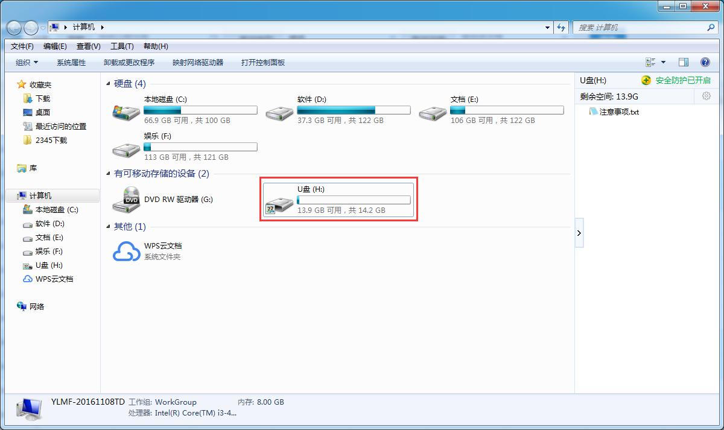The image size is (724, 430).
Task: Open the DVD RW drive (G:) icon
Action: pos(126,200)
